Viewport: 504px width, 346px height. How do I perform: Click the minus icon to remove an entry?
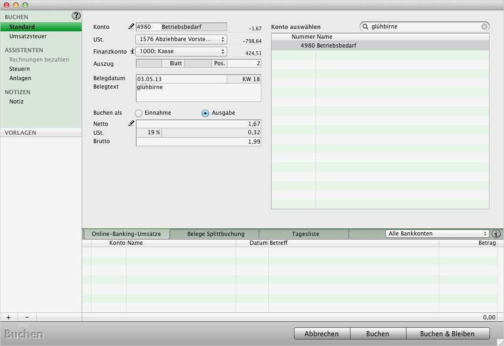27,317
